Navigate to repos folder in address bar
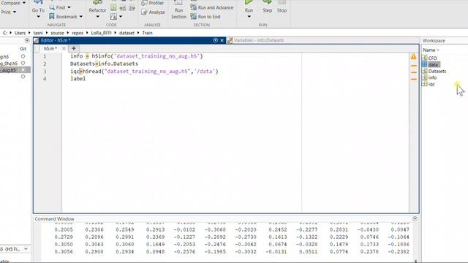 pyautogui.click(x=78, y=33)
